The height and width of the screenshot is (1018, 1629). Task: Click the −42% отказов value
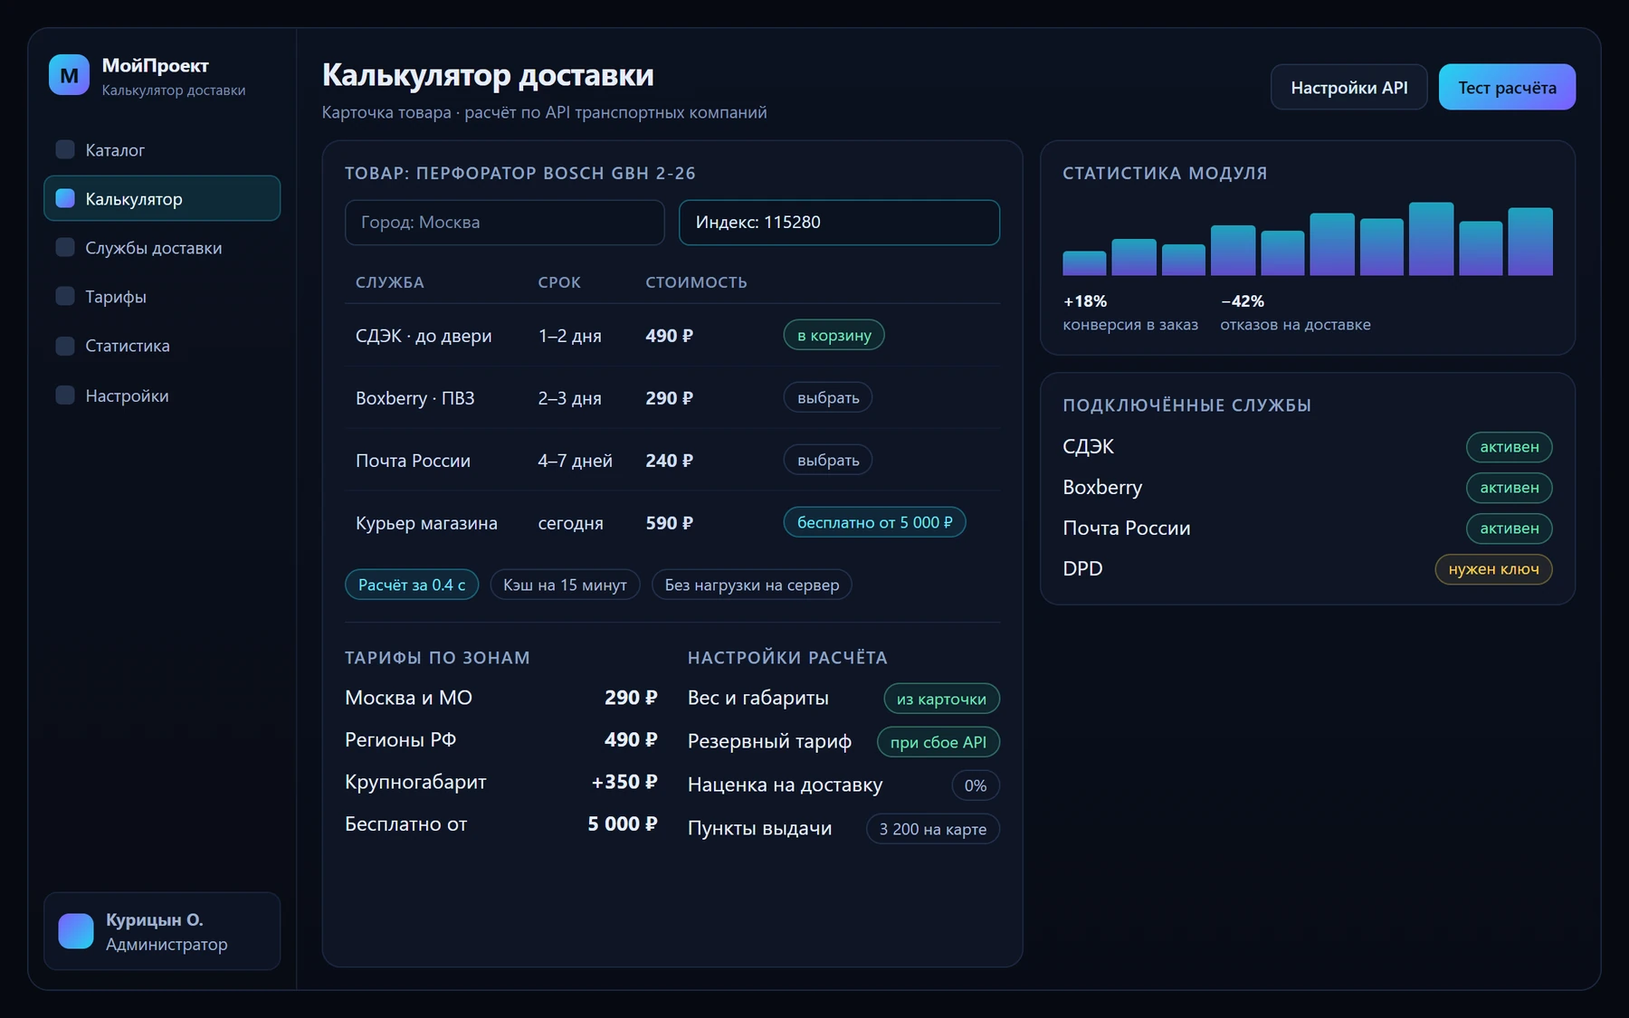click(1243, 301)
